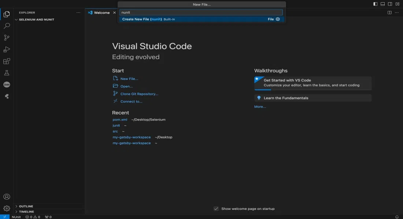403x219 pixels.
Task: Open the Source Control view
Action: point(7,38)
